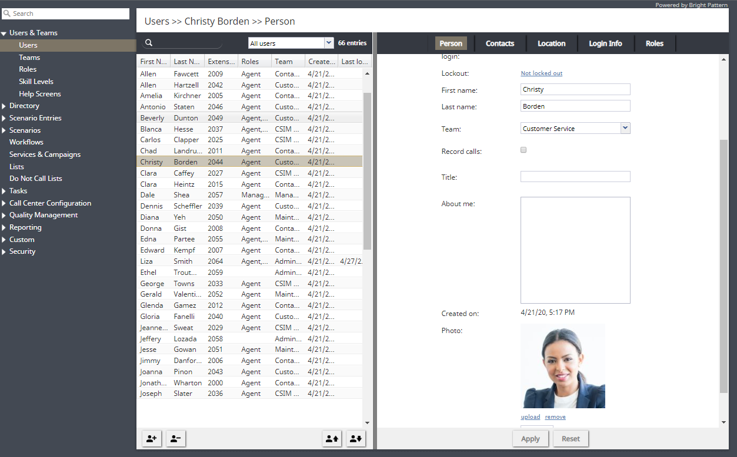Click the upload photo link
737x457 pixels.
click(x=530, y=417)
